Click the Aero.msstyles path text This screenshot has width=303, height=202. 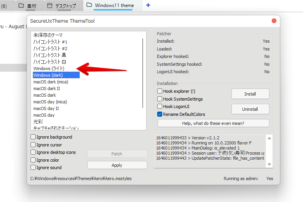point(81,179)
